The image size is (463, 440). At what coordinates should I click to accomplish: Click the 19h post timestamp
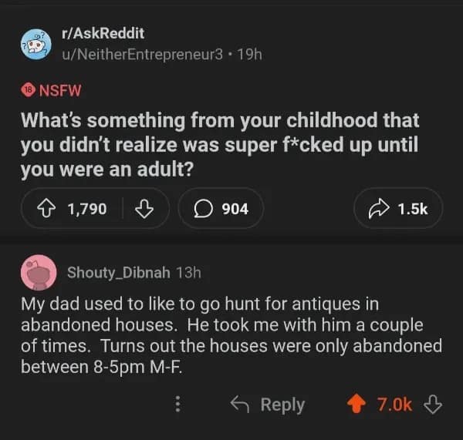coord(251,54)
